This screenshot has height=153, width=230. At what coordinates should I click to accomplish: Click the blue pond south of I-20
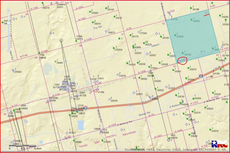tap(81, 125)
